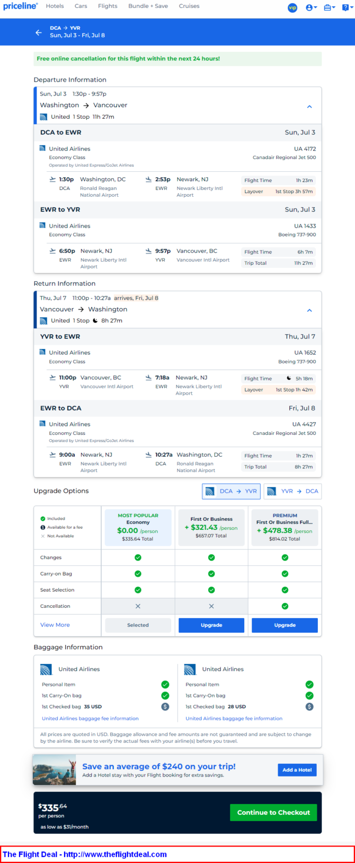The height and width of the screenshot is (863, 355).
Task: Click Upgrade for Premium $478.38 fare
Action: 285,625
